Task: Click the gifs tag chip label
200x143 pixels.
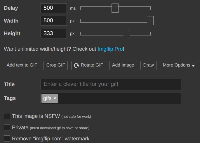Action: click(47, 98)
